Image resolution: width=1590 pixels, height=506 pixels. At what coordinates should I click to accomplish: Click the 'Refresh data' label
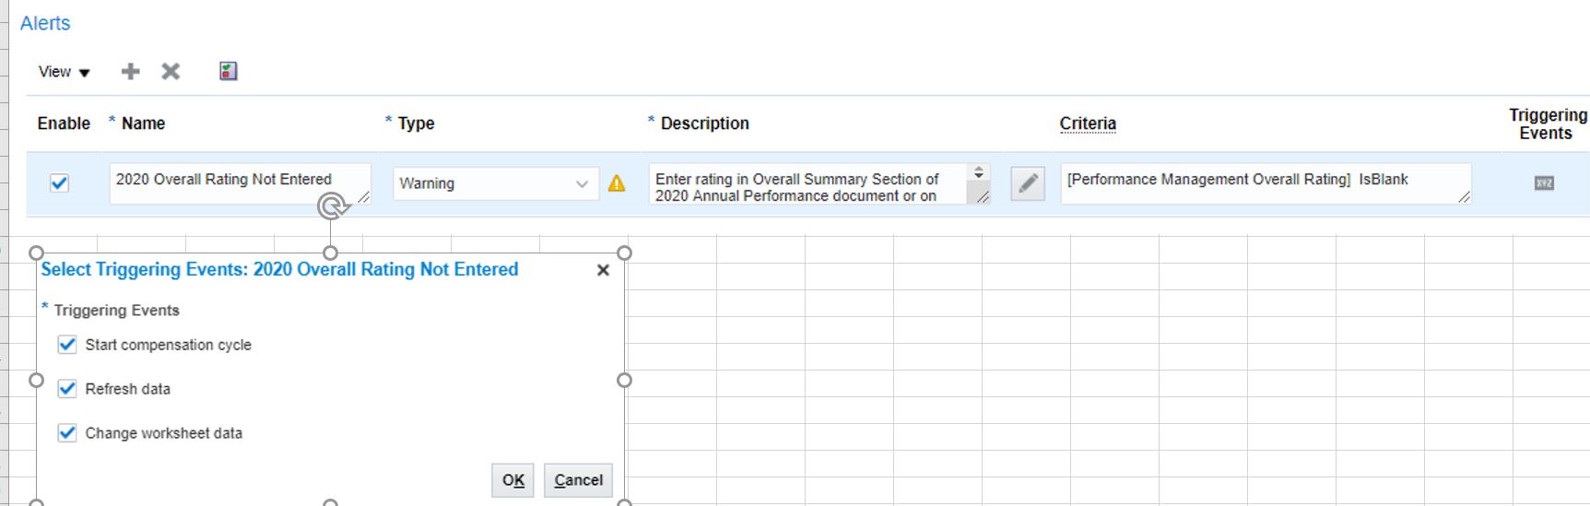tap(128, 389)
